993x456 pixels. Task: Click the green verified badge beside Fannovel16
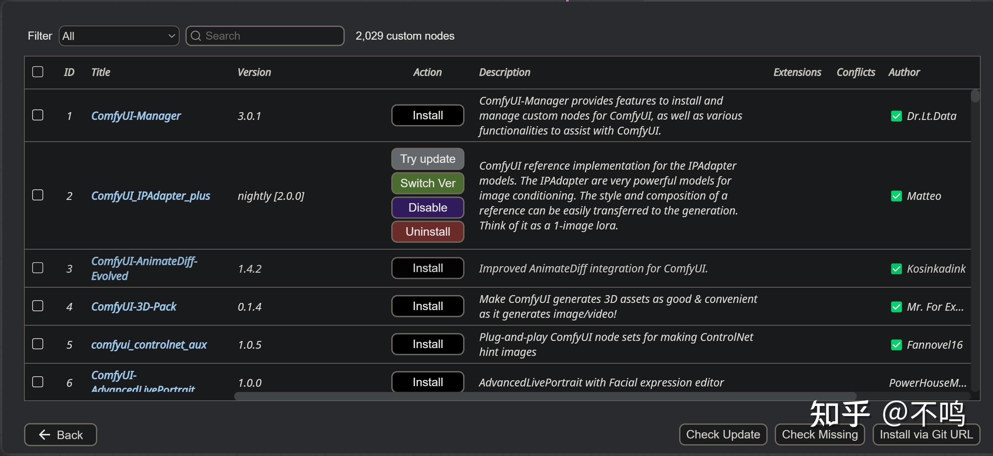coord(896,345)
